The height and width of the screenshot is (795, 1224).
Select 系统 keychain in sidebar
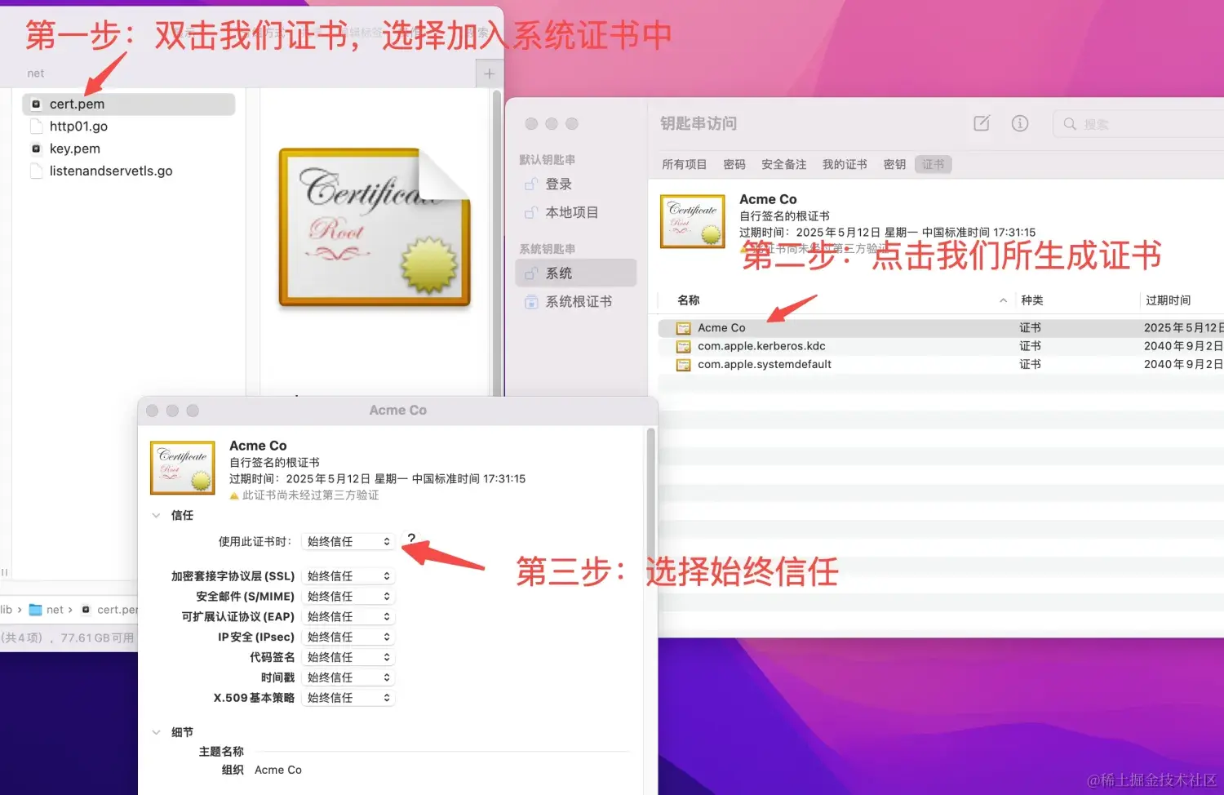tap(576, 273)
